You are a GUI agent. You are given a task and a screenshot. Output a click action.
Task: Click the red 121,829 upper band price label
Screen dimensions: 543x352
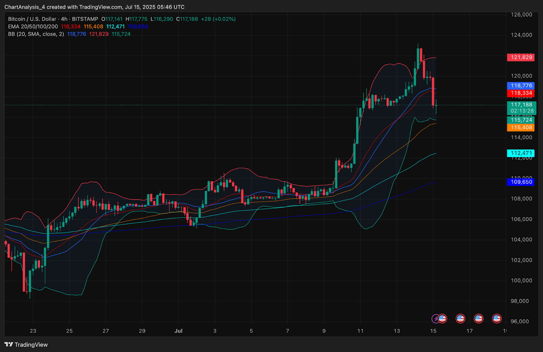[x=521, y=57]
